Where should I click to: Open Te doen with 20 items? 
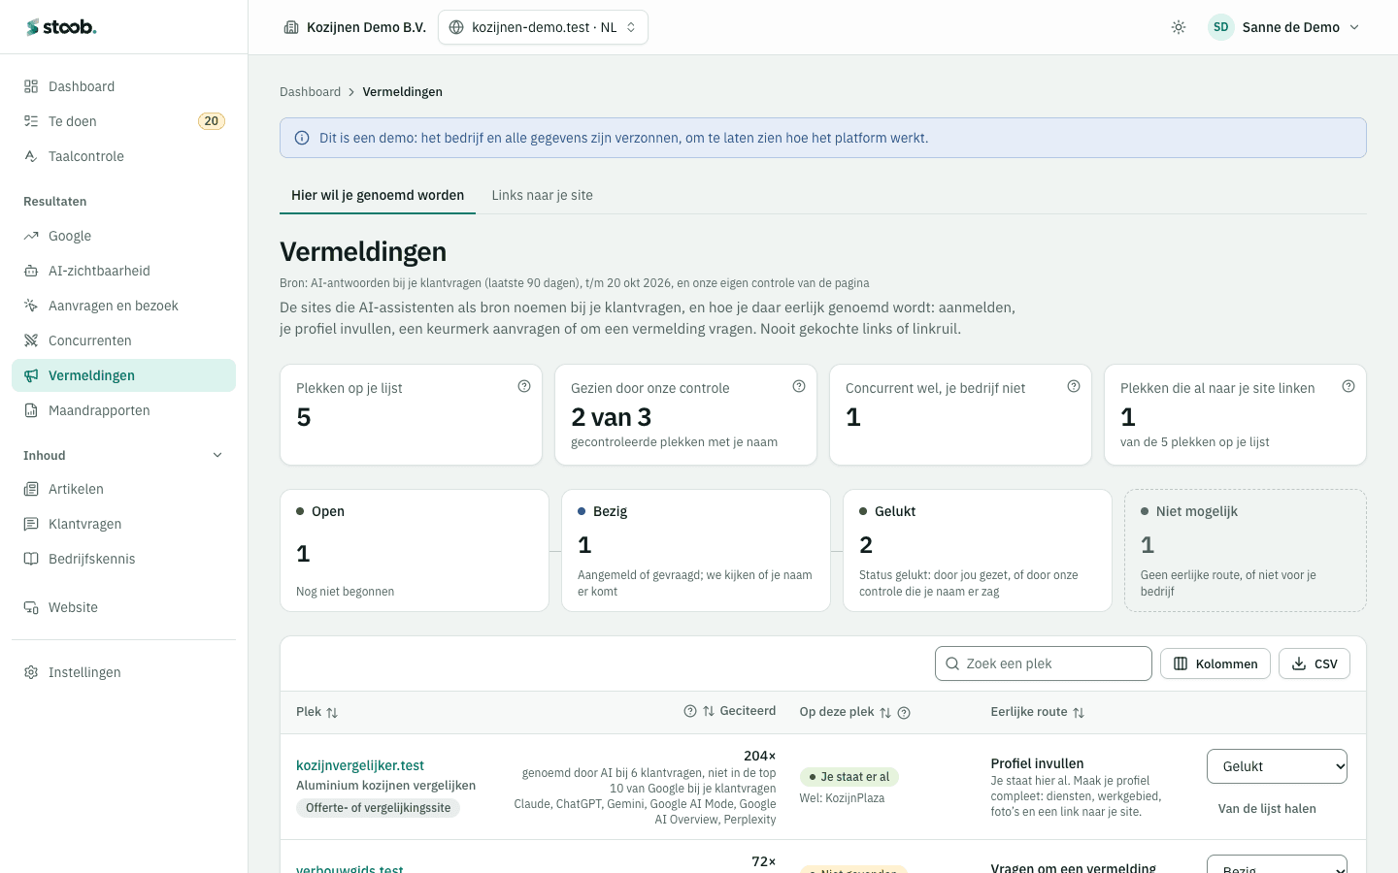[x=123, y=121]
